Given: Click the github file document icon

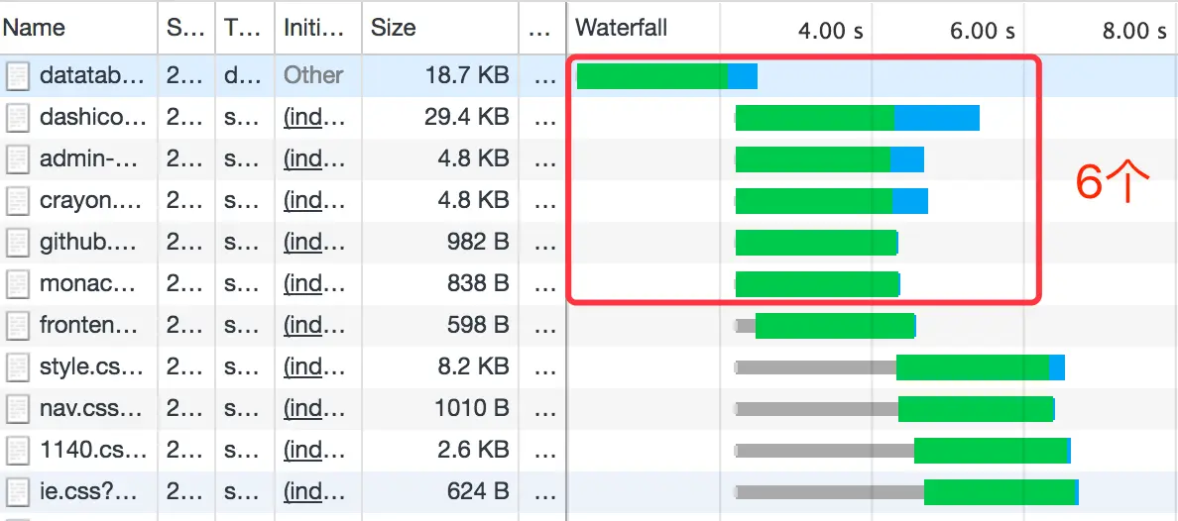Looking at the screenshot, I should 18,243.
